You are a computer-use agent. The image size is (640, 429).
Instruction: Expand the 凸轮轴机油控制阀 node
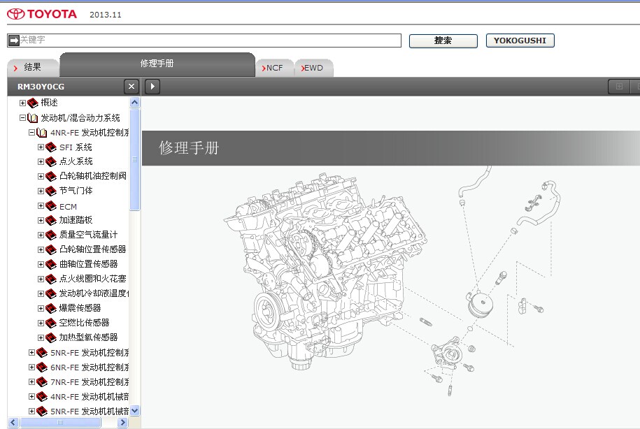[x=41, y=177]
